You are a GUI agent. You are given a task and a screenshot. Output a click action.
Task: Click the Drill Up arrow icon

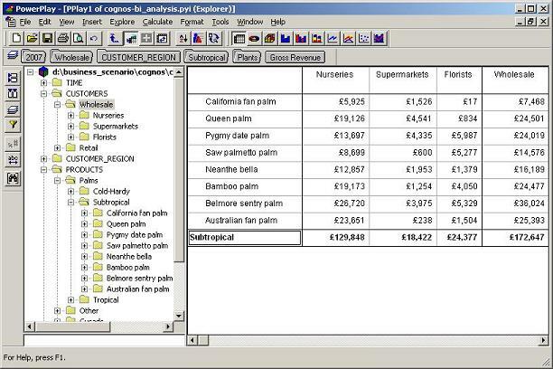(x=114, y=38)
